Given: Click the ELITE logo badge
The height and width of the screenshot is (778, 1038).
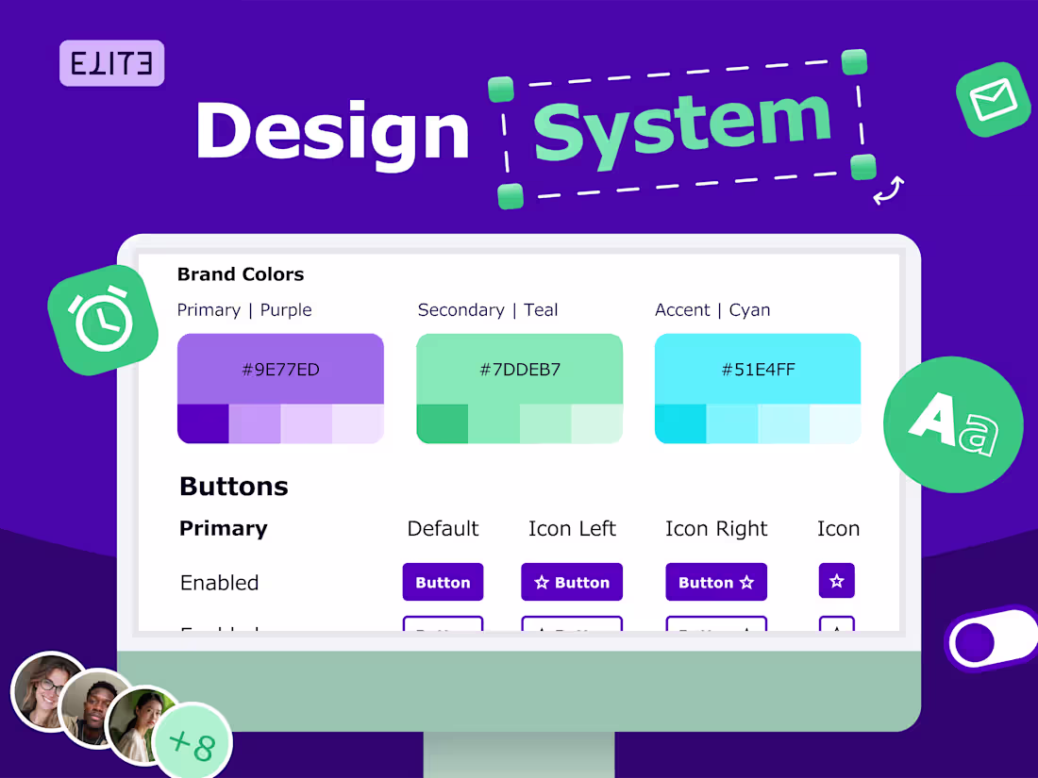Looking at the screenshot, I should point(111,63).
